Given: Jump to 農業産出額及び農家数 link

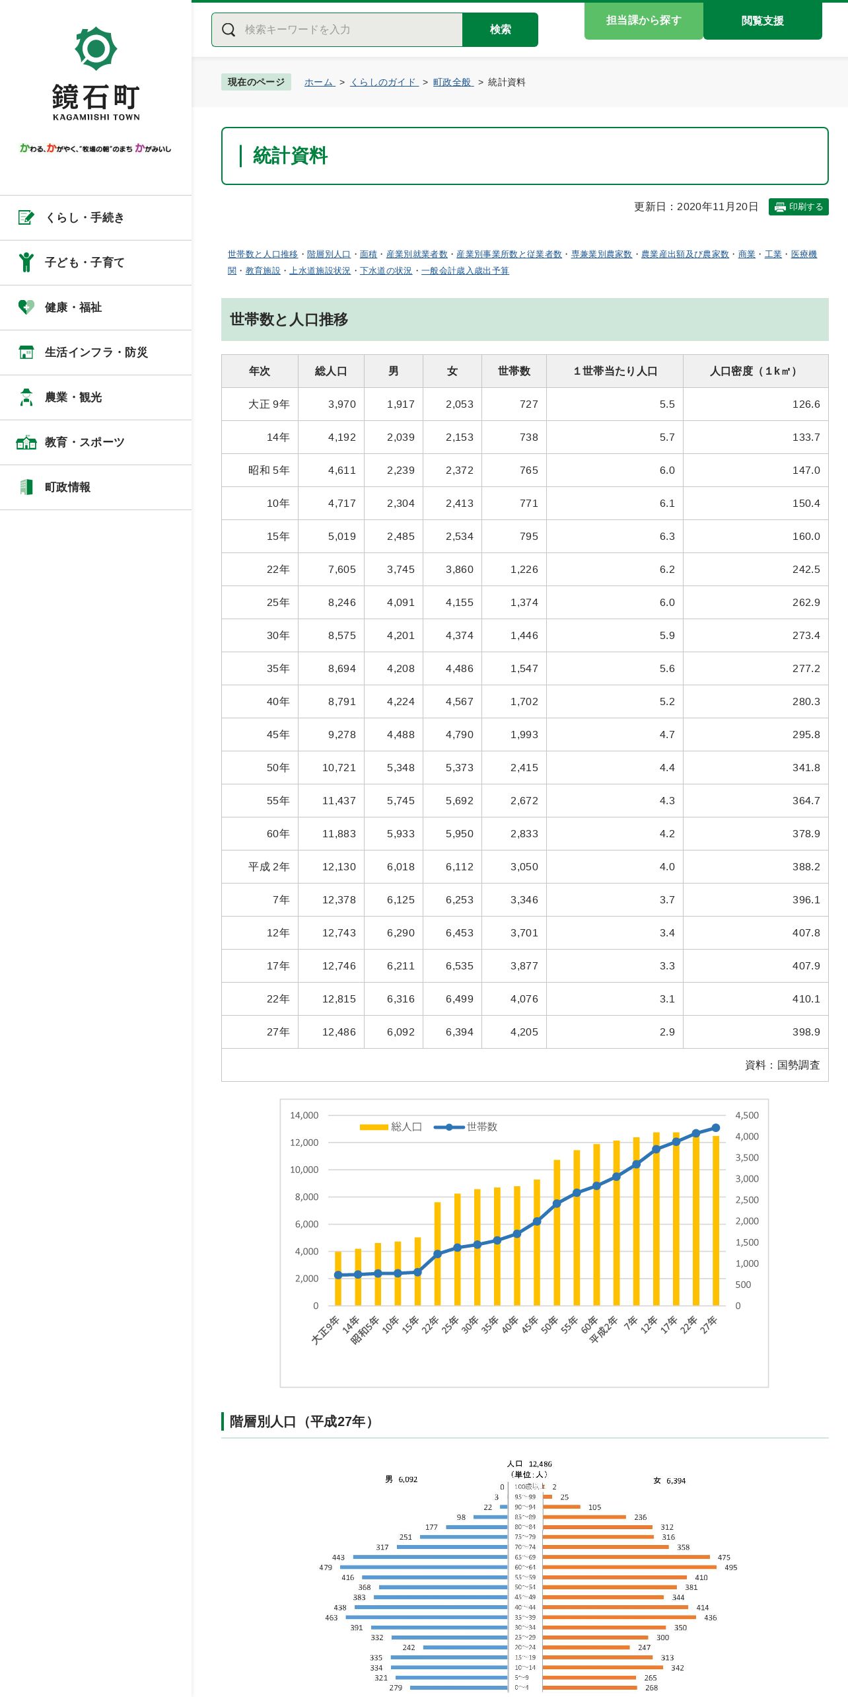Looking at the screenshot, I should 685,254.
